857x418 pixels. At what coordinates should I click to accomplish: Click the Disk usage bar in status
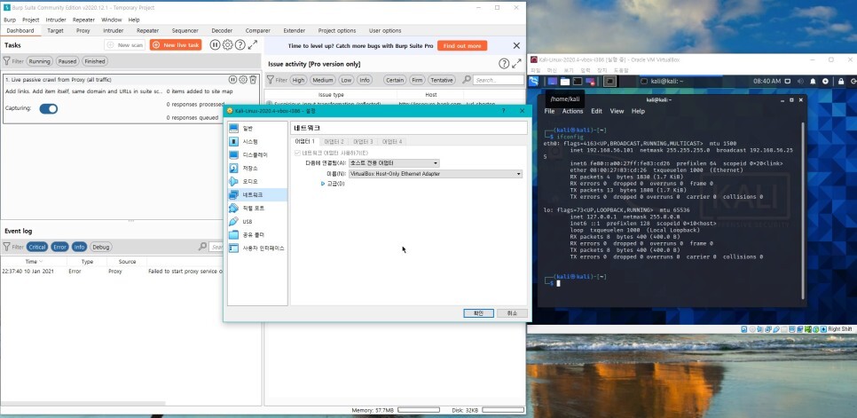(503, 410)
